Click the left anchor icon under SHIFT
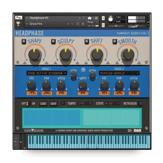The height and width of the screenshot is (163, 163). (x=86, y=63)
